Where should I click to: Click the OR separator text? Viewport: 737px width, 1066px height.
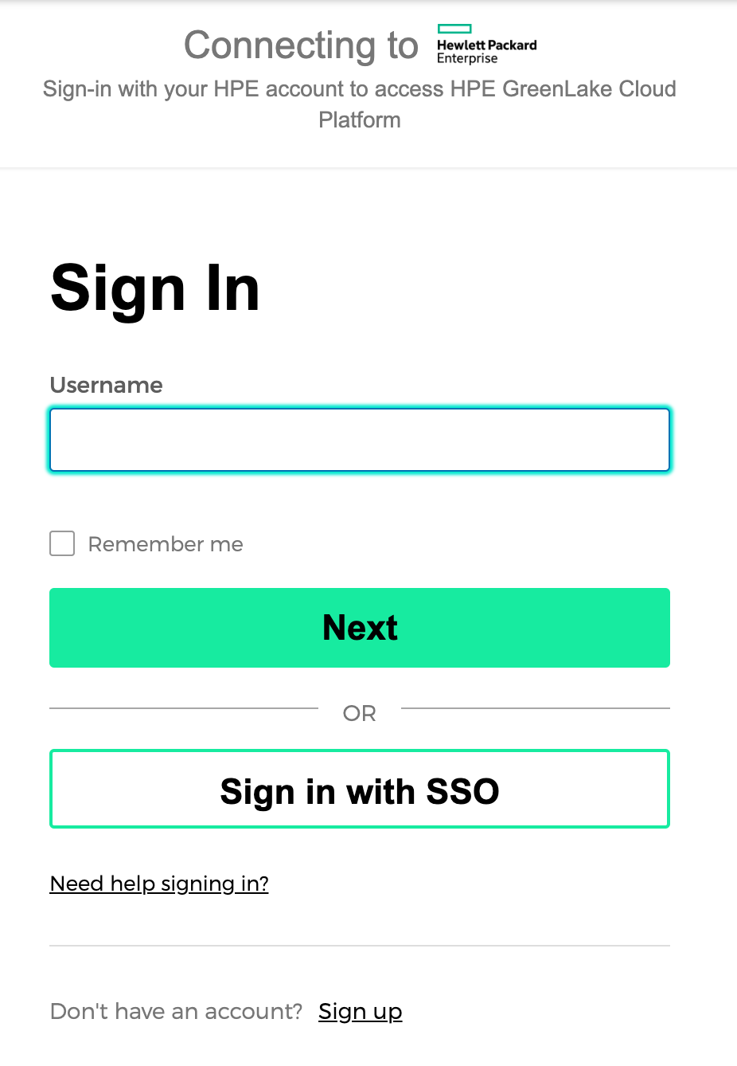[x=360, y=713]
